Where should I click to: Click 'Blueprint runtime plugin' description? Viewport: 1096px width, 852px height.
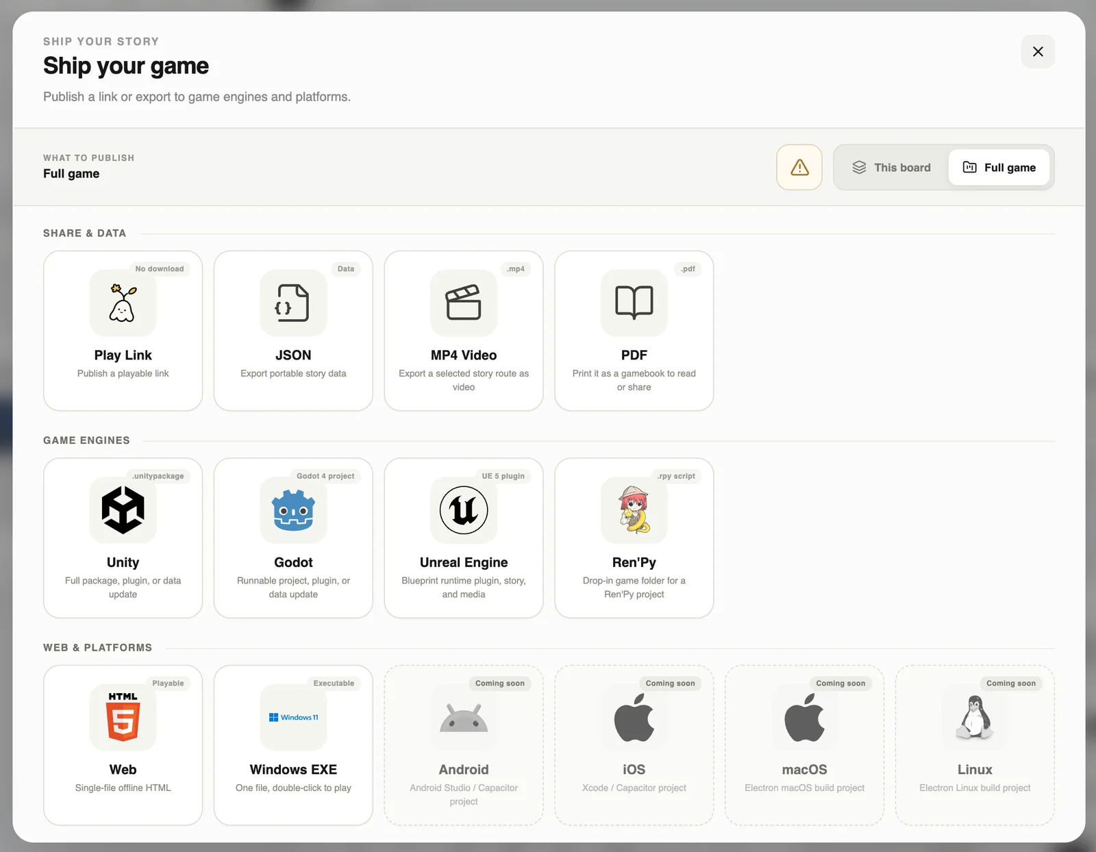pyautogui.click(x=464, y=587)
